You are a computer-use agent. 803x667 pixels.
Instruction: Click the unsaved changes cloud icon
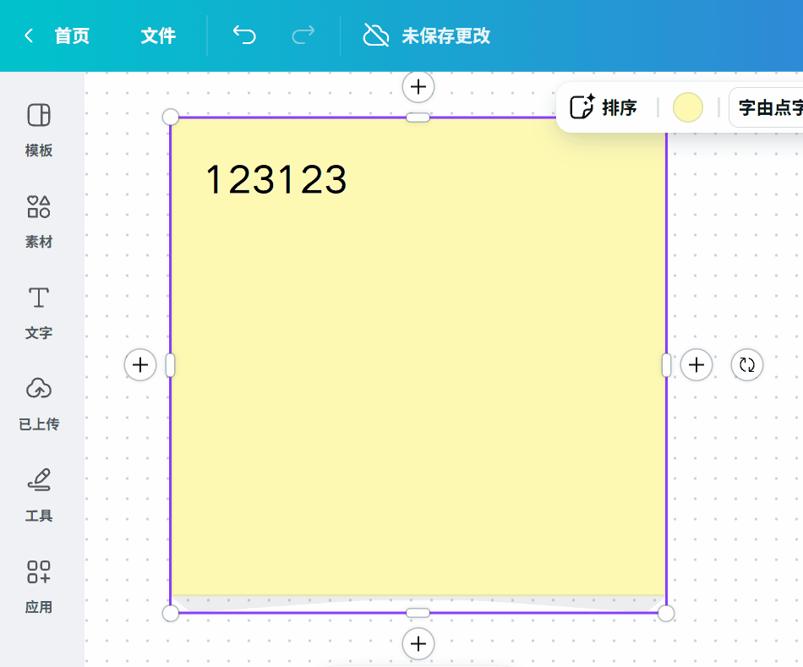point(374,36)
